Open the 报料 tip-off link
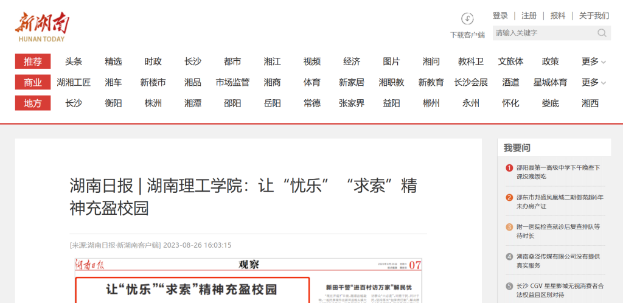623x303 pixels. pos(557,16)
